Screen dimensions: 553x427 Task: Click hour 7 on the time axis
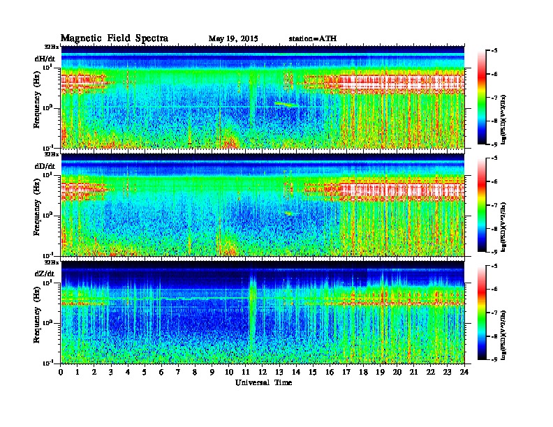178,372
